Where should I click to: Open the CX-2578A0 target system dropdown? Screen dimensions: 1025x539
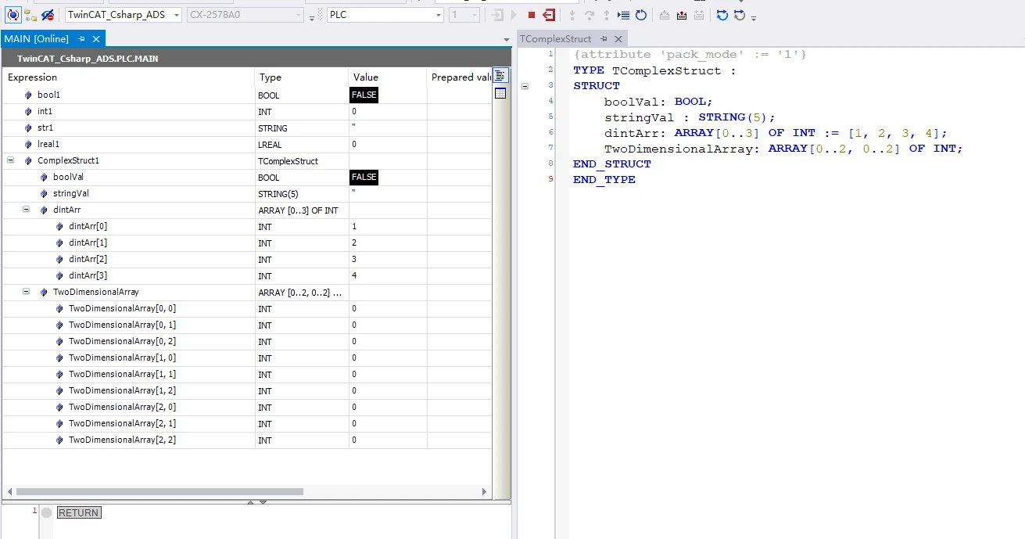[x=298, y=15]
